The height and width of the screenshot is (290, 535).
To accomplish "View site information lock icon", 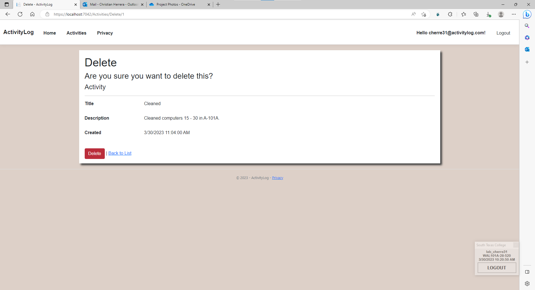I will tap(47, 14).
